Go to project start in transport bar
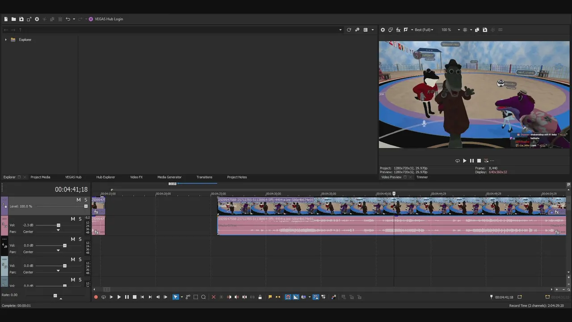This screenshot has height=322, width=572. click(142, 297)
